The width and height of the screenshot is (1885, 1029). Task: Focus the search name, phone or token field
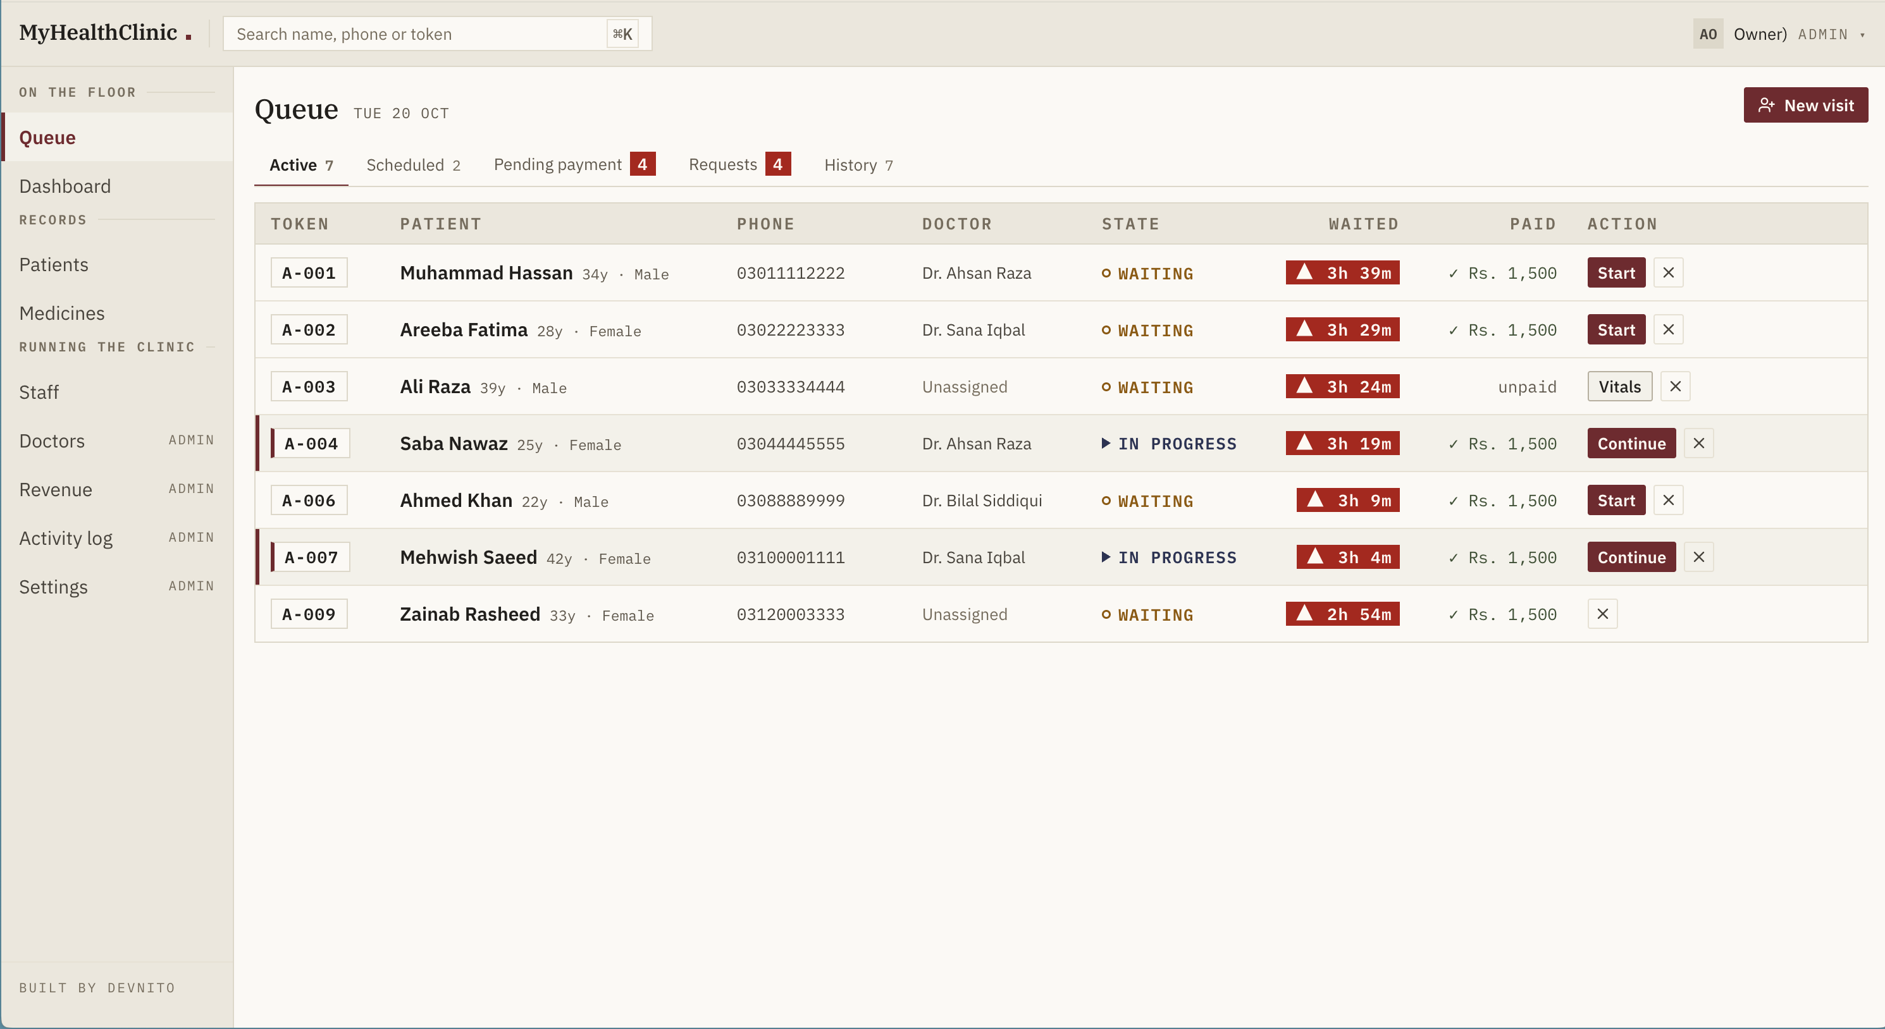point(437,34)
